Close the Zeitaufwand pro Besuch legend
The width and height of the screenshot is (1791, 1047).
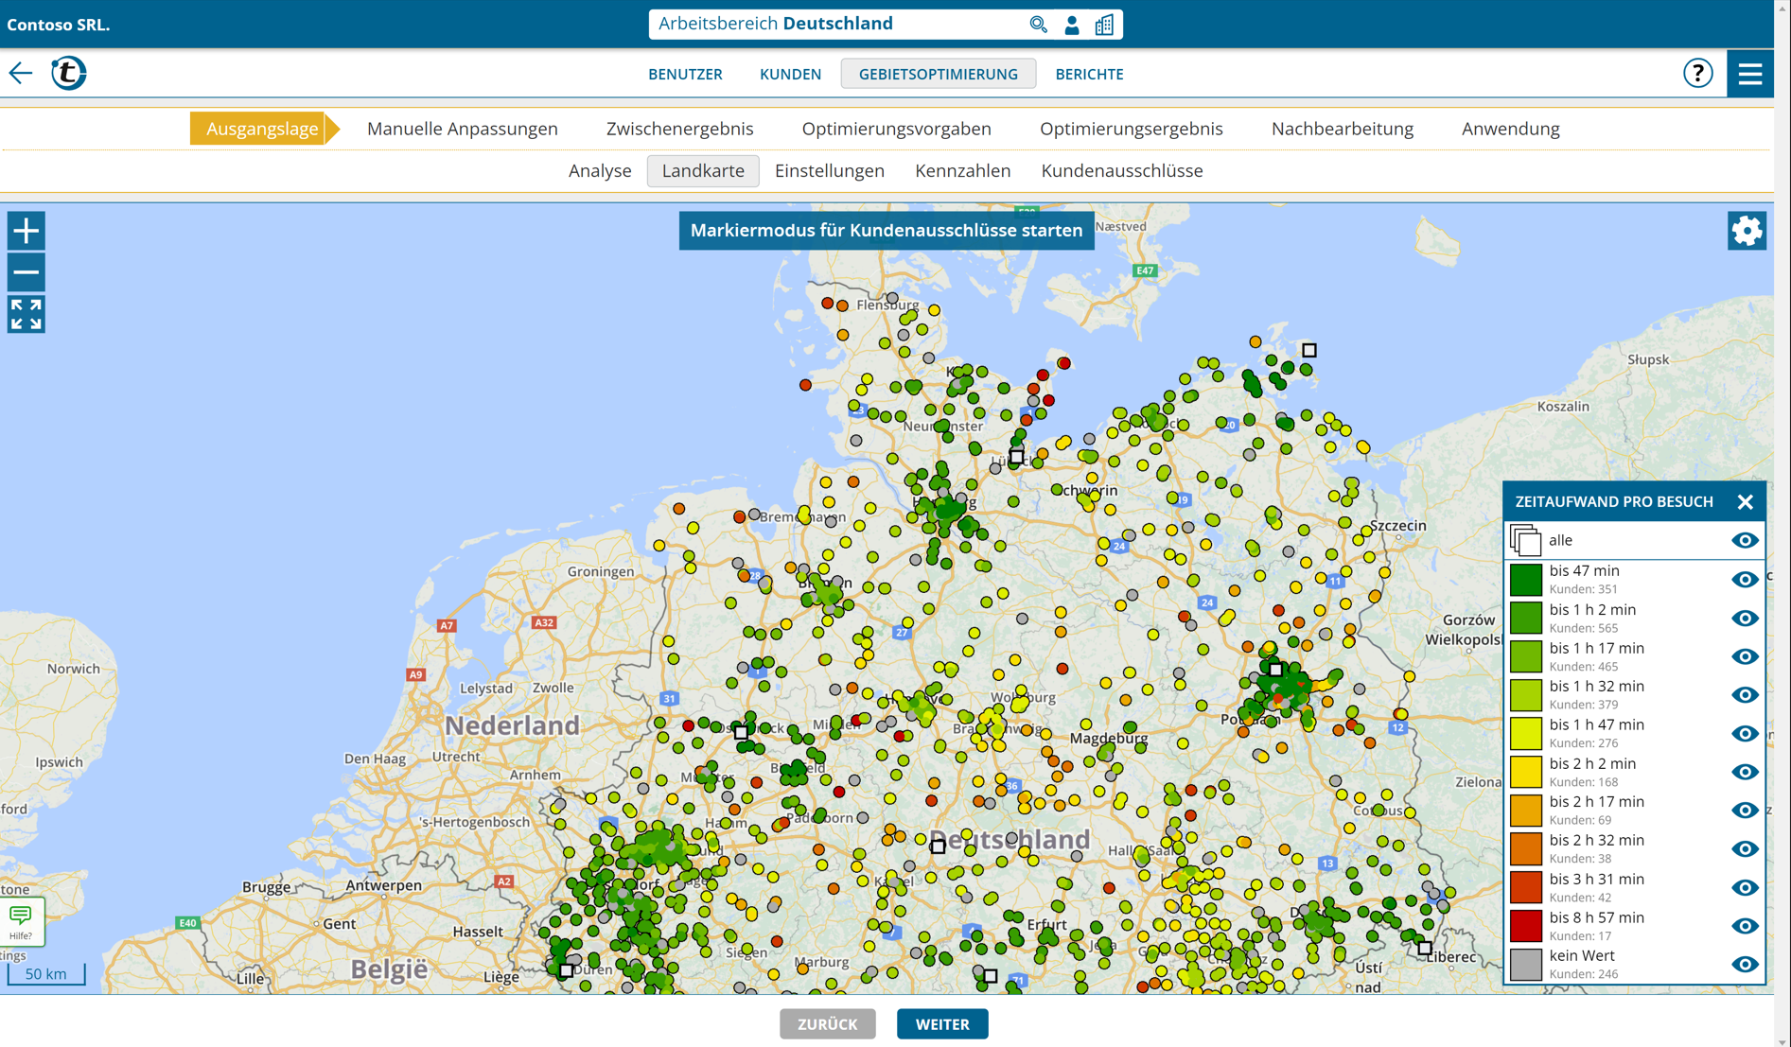(1746, 502)
